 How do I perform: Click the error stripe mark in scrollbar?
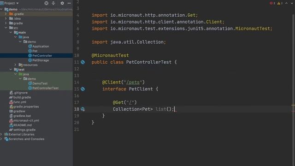coord(293,112)
